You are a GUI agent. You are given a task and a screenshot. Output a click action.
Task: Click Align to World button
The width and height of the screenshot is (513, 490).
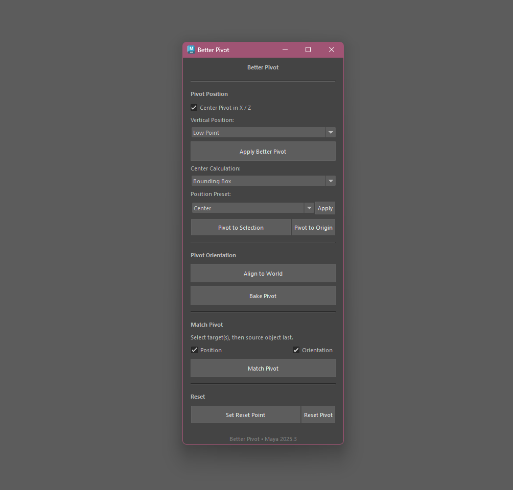click(x=263, y=273)
